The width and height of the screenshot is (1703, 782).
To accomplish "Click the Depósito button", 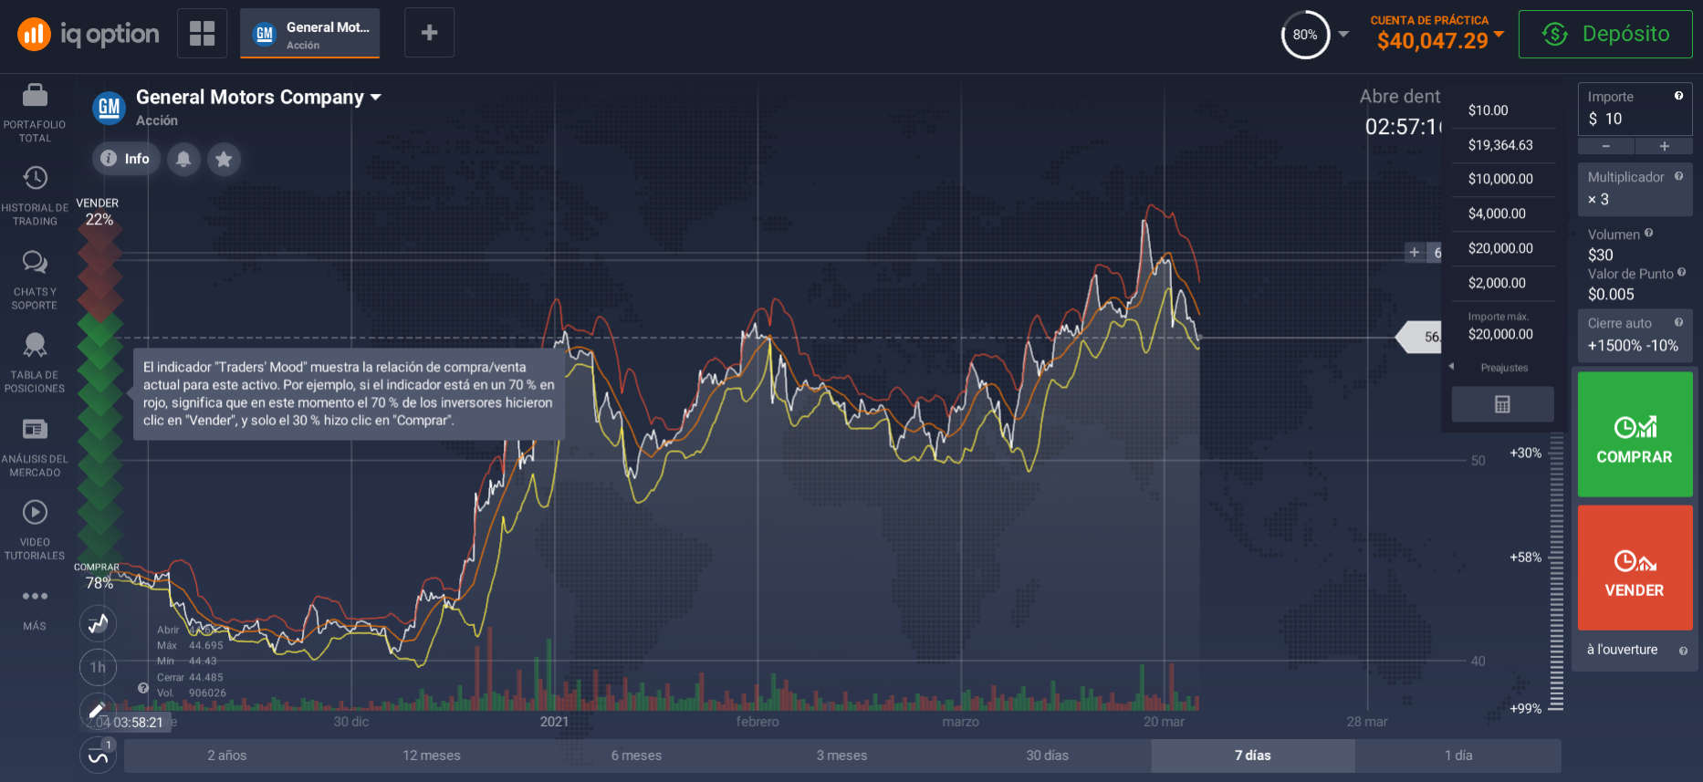I will 1604,34.
